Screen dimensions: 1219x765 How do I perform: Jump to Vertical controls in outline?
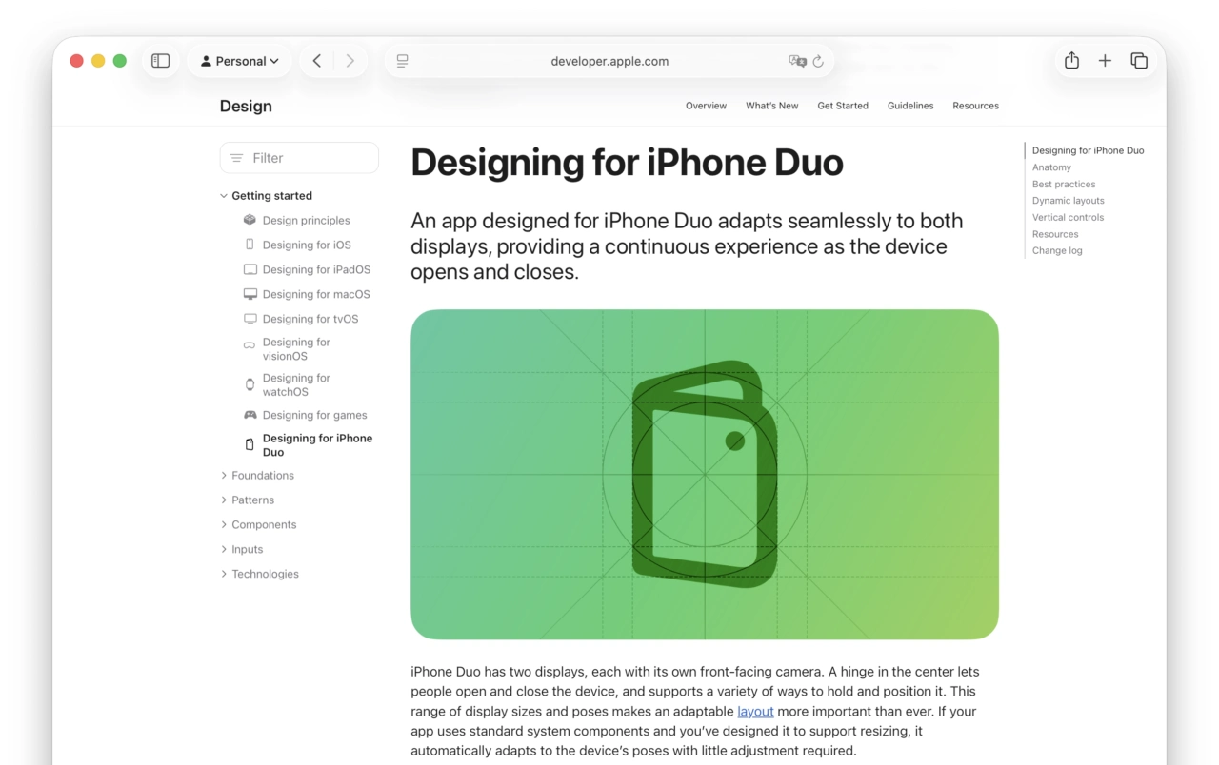tap(1069, 218)
